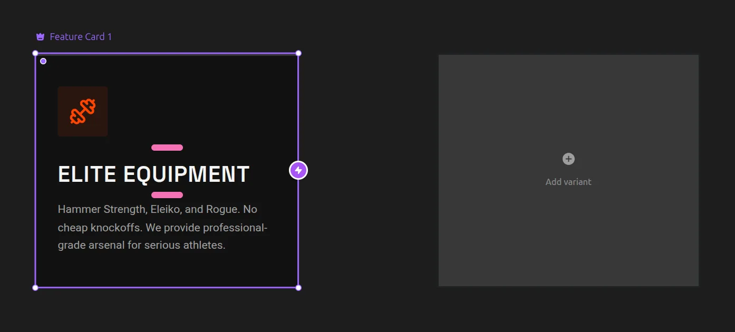735x332 pixels.
Task: Click the small purple dot inside card corner
Action: (43, 61)
